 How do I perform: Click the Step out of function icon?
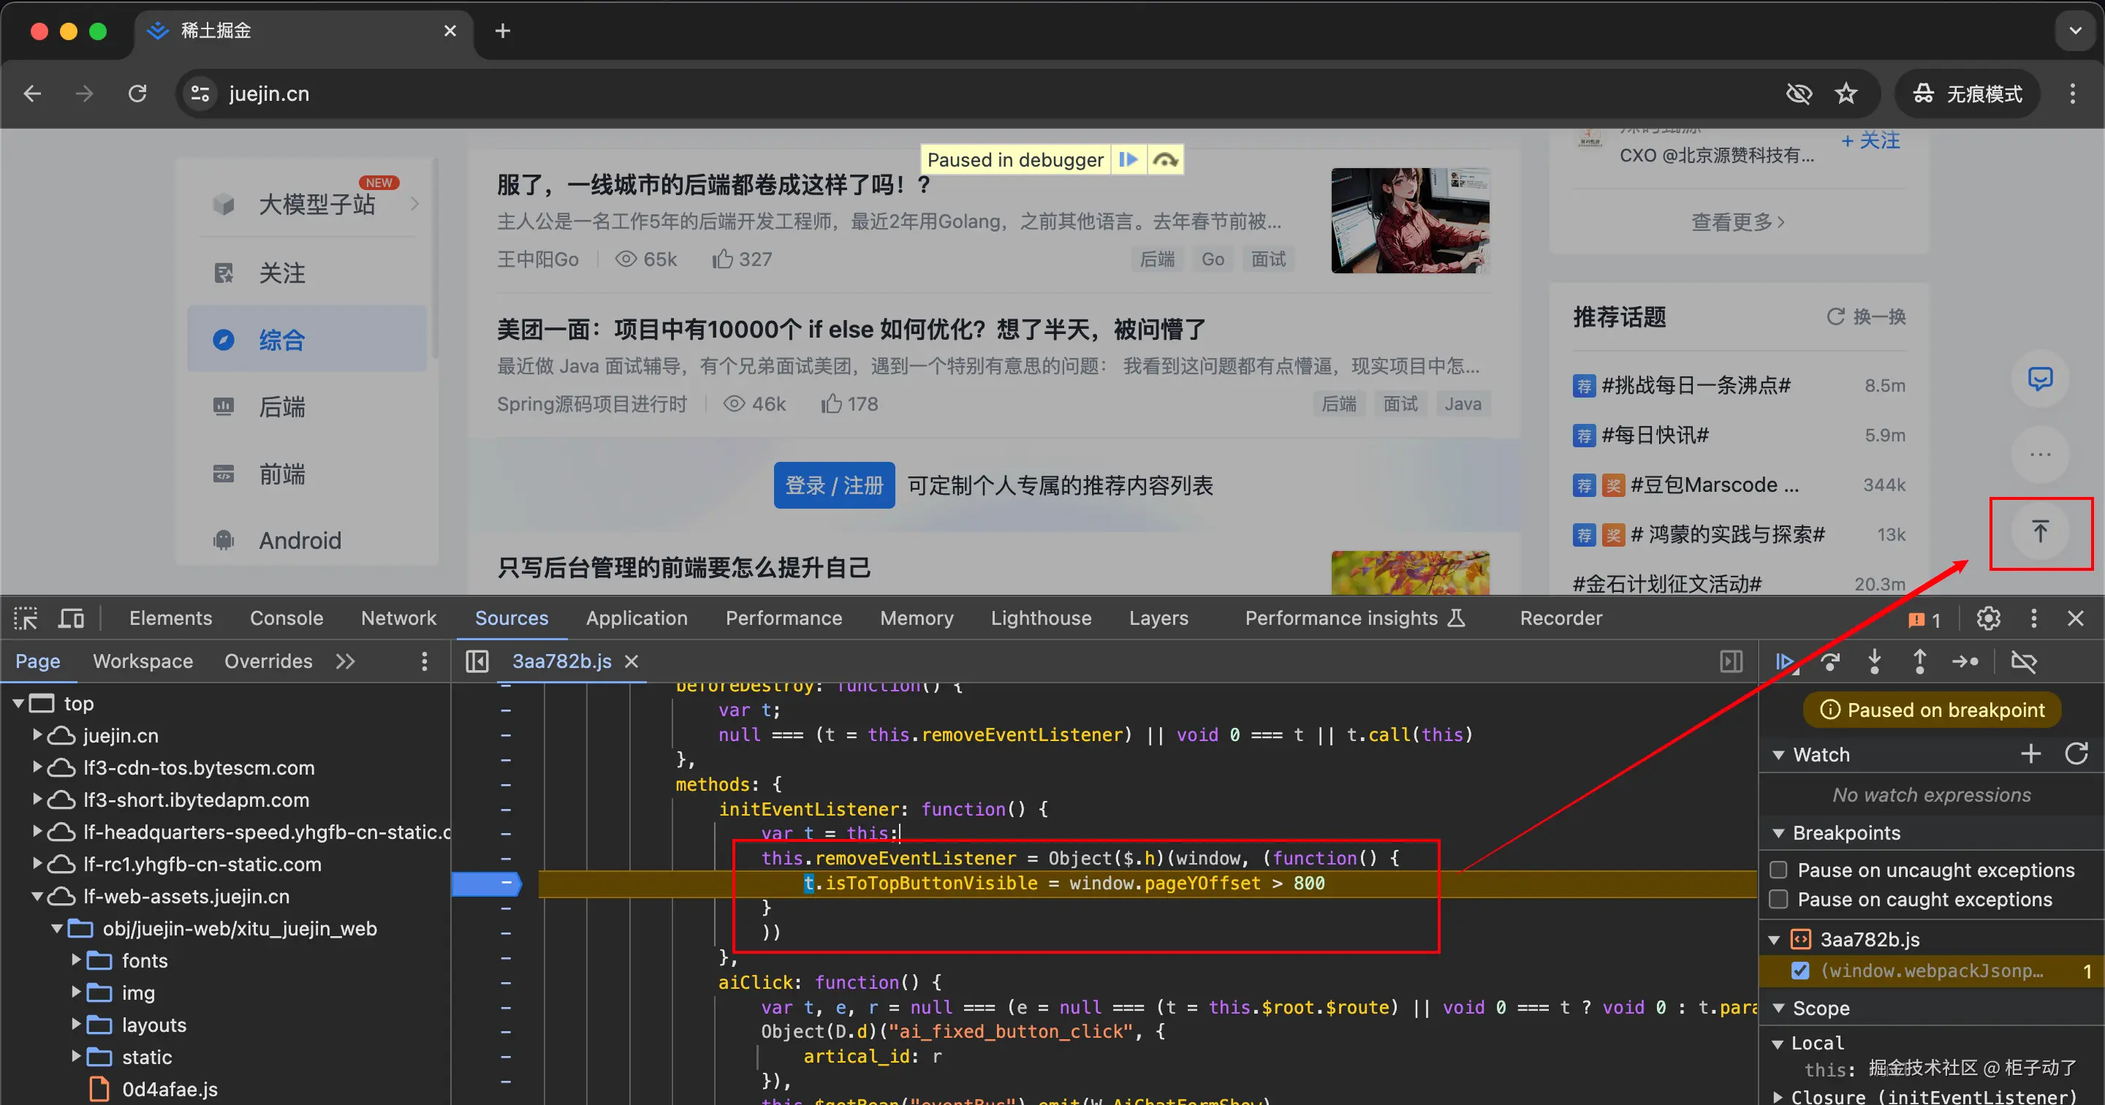click(1919, 661)
